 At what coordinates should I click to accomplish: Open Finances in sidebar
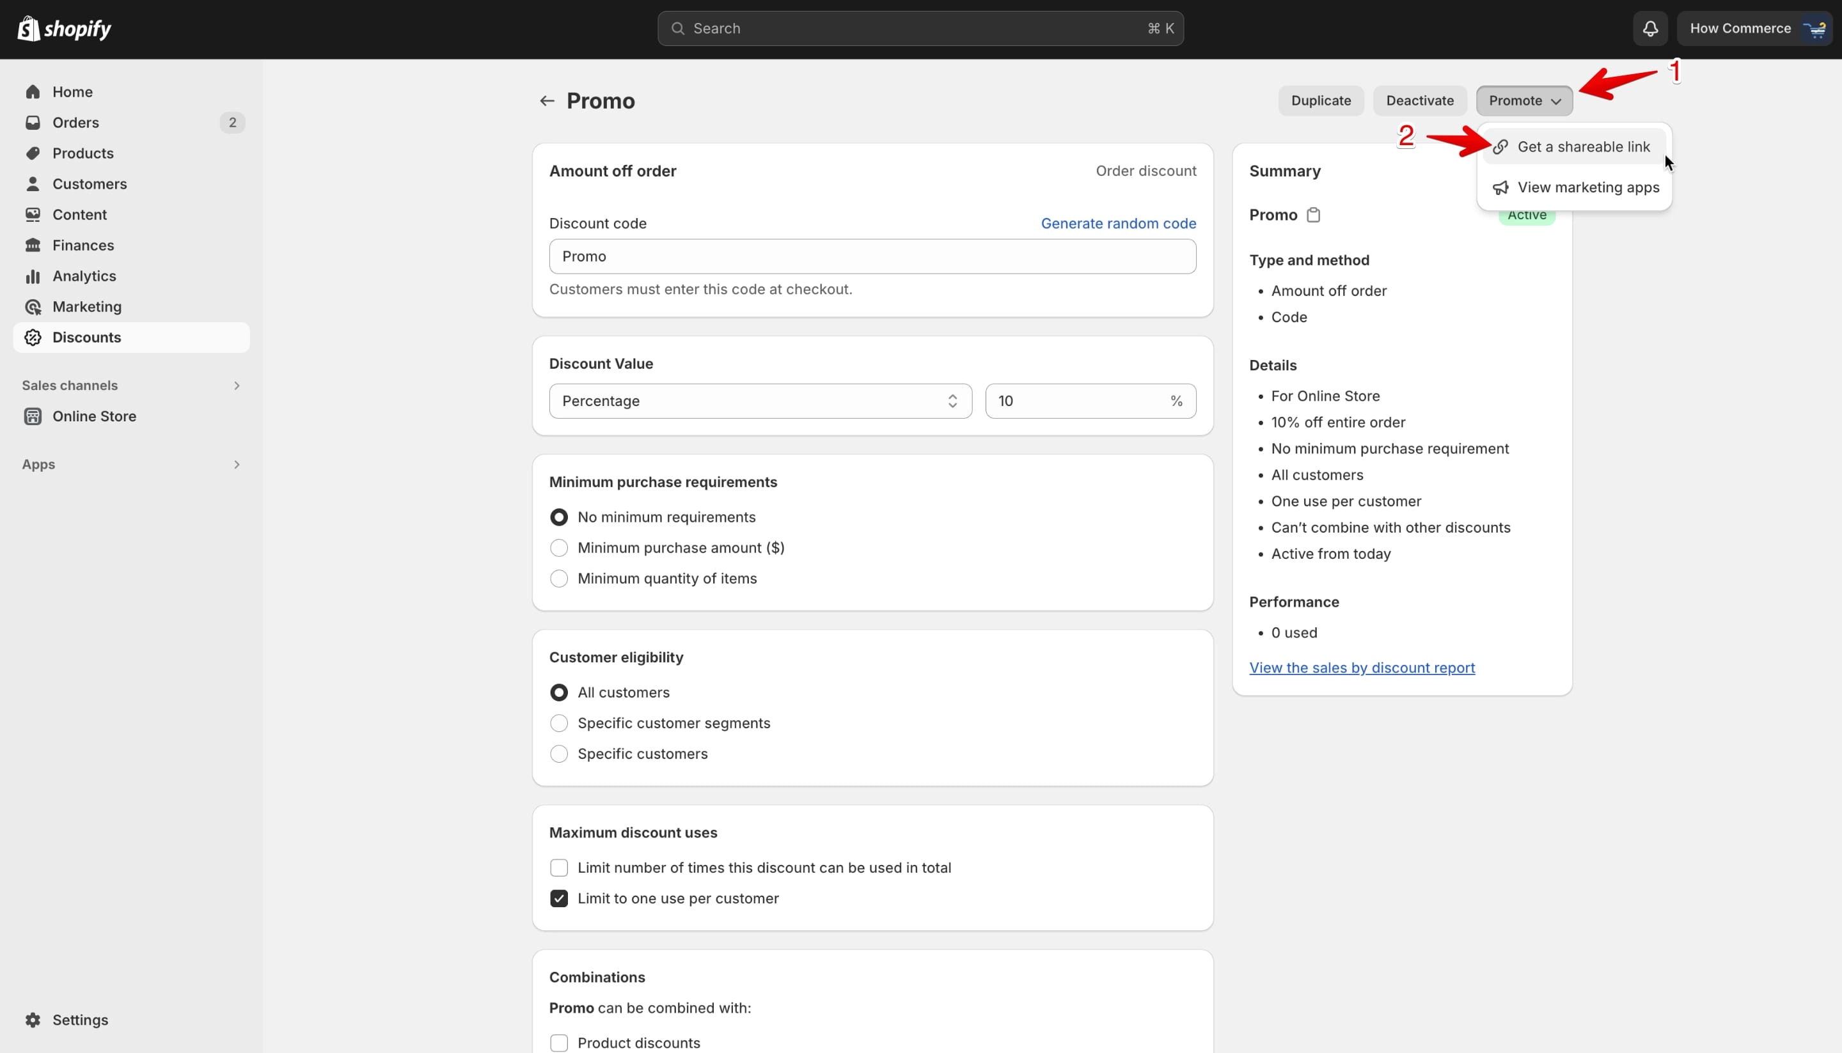pos(131,245)
